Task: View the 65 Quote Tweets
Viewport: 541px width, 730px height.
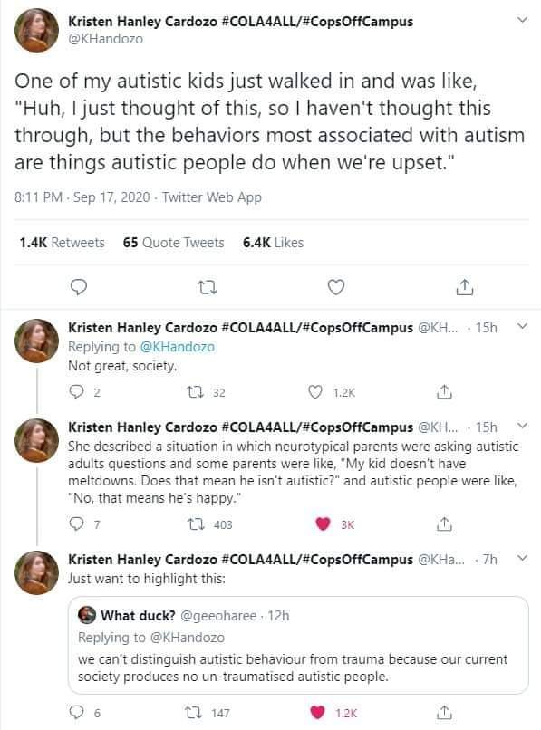Action: (x=173, y=243)
